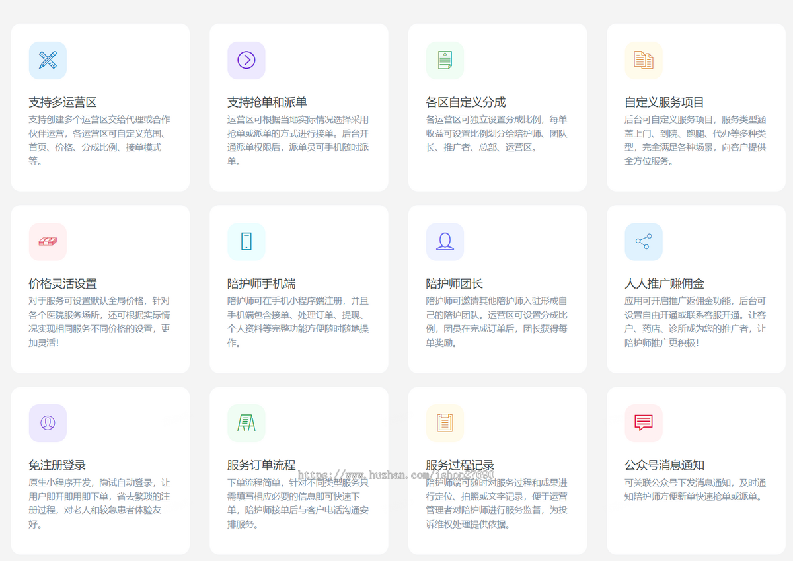793x561 pixels.
Task: Click the purple user-circle icon above 免注册登录
Action: (x=48, y=423)
